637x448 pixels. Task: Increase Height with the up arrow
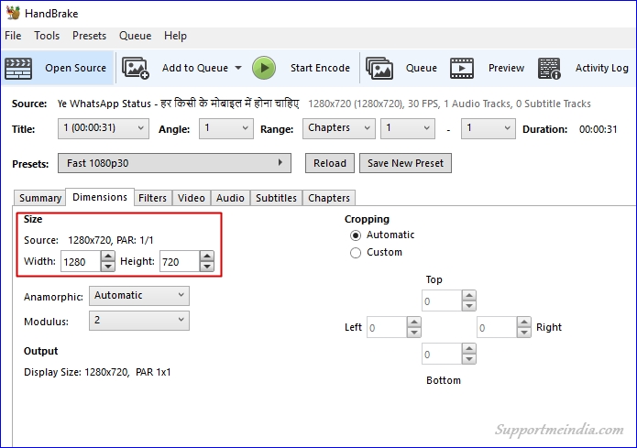(x=207, y=256)
